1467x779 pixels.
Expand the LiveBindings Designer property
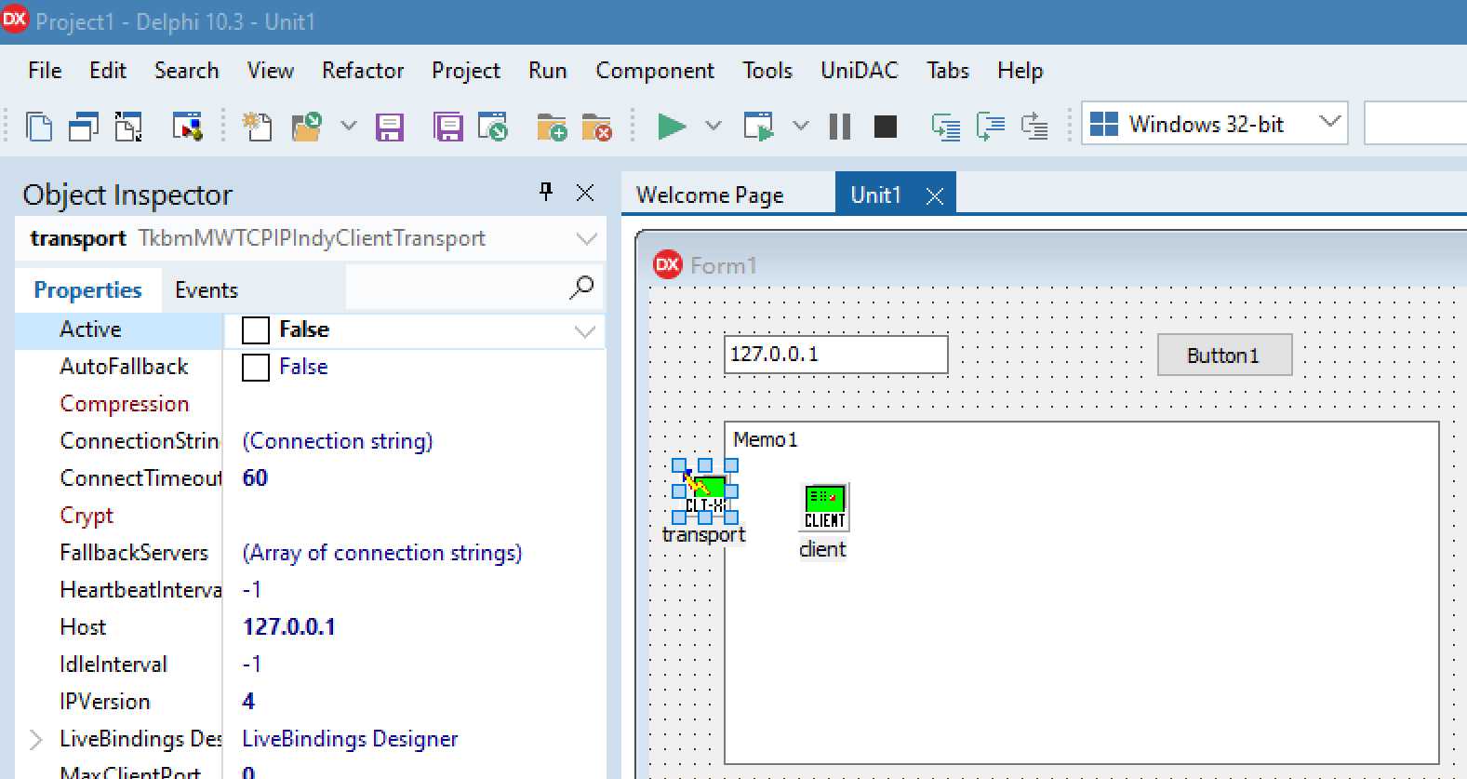point(35,740)
